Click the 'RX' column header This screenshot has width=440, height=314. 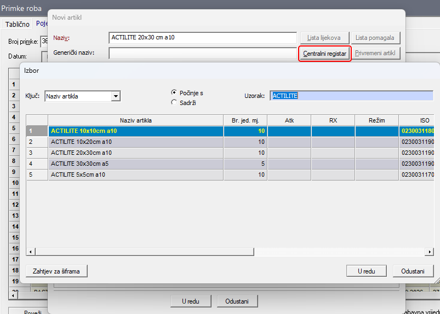point(333,120)
